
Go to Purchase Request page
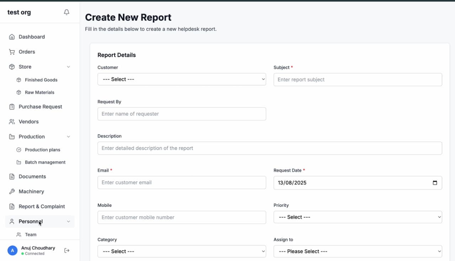click(40, 107)
